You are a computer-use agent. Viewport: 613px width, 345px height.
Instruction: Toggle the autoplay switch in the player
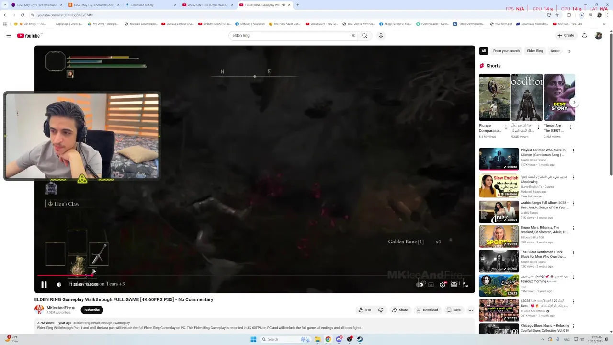click(420, 285)
